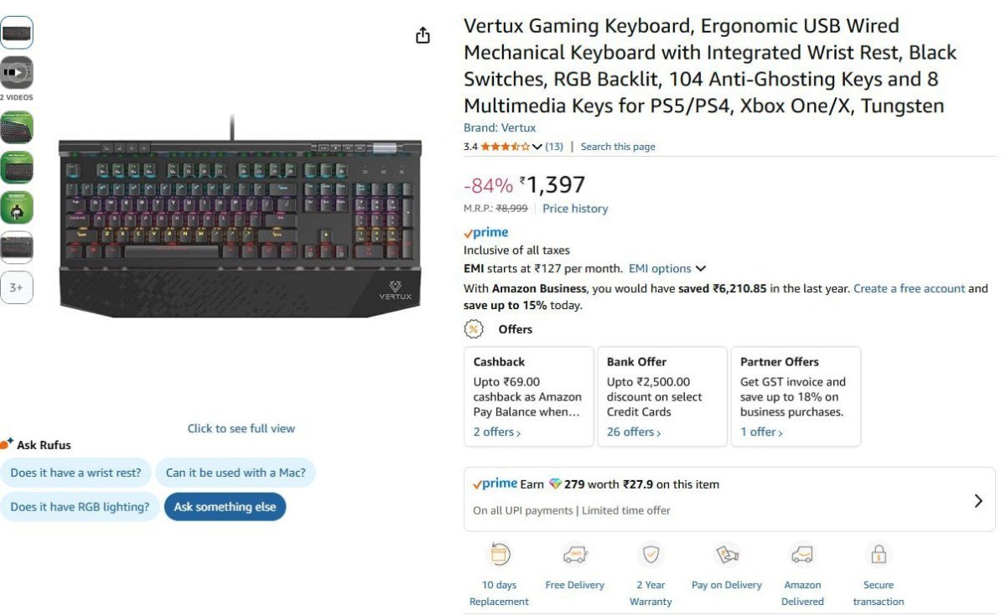Click the 10 days Replacement icon
The height and width of the screenshot is (615, 1006).
(500, 555)
